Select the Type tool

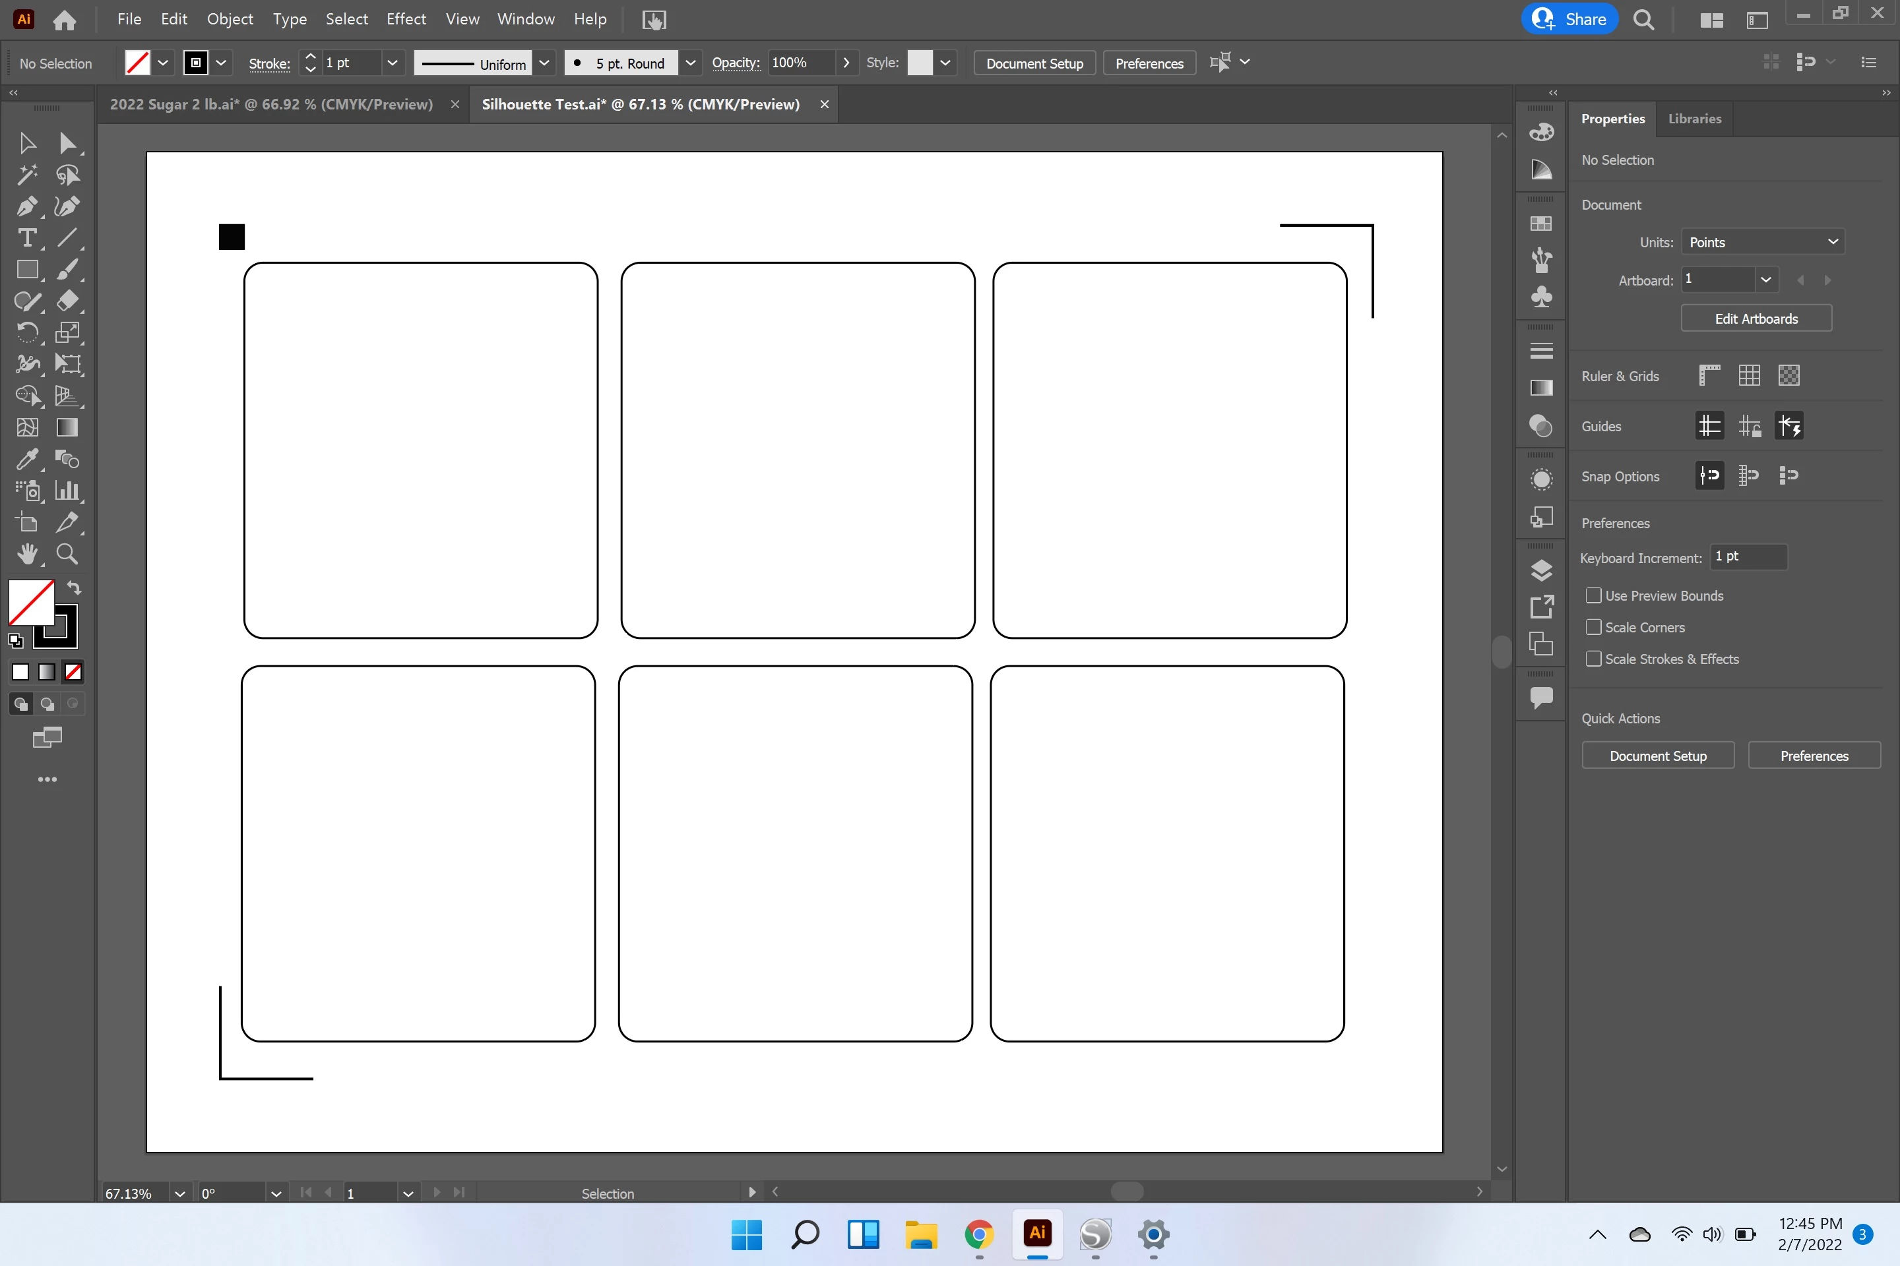[26, 238]
